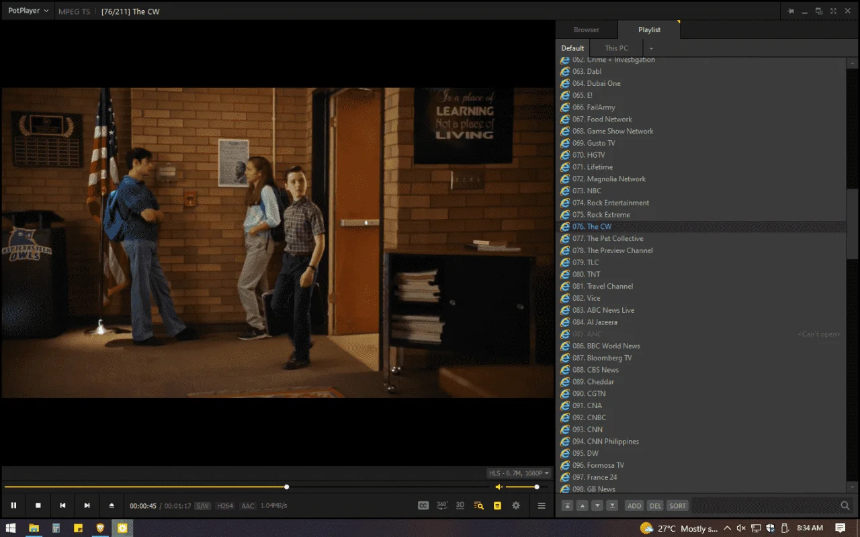Click the playlist scroll up arrow
860x537 pixels.
tap(852, 62)
